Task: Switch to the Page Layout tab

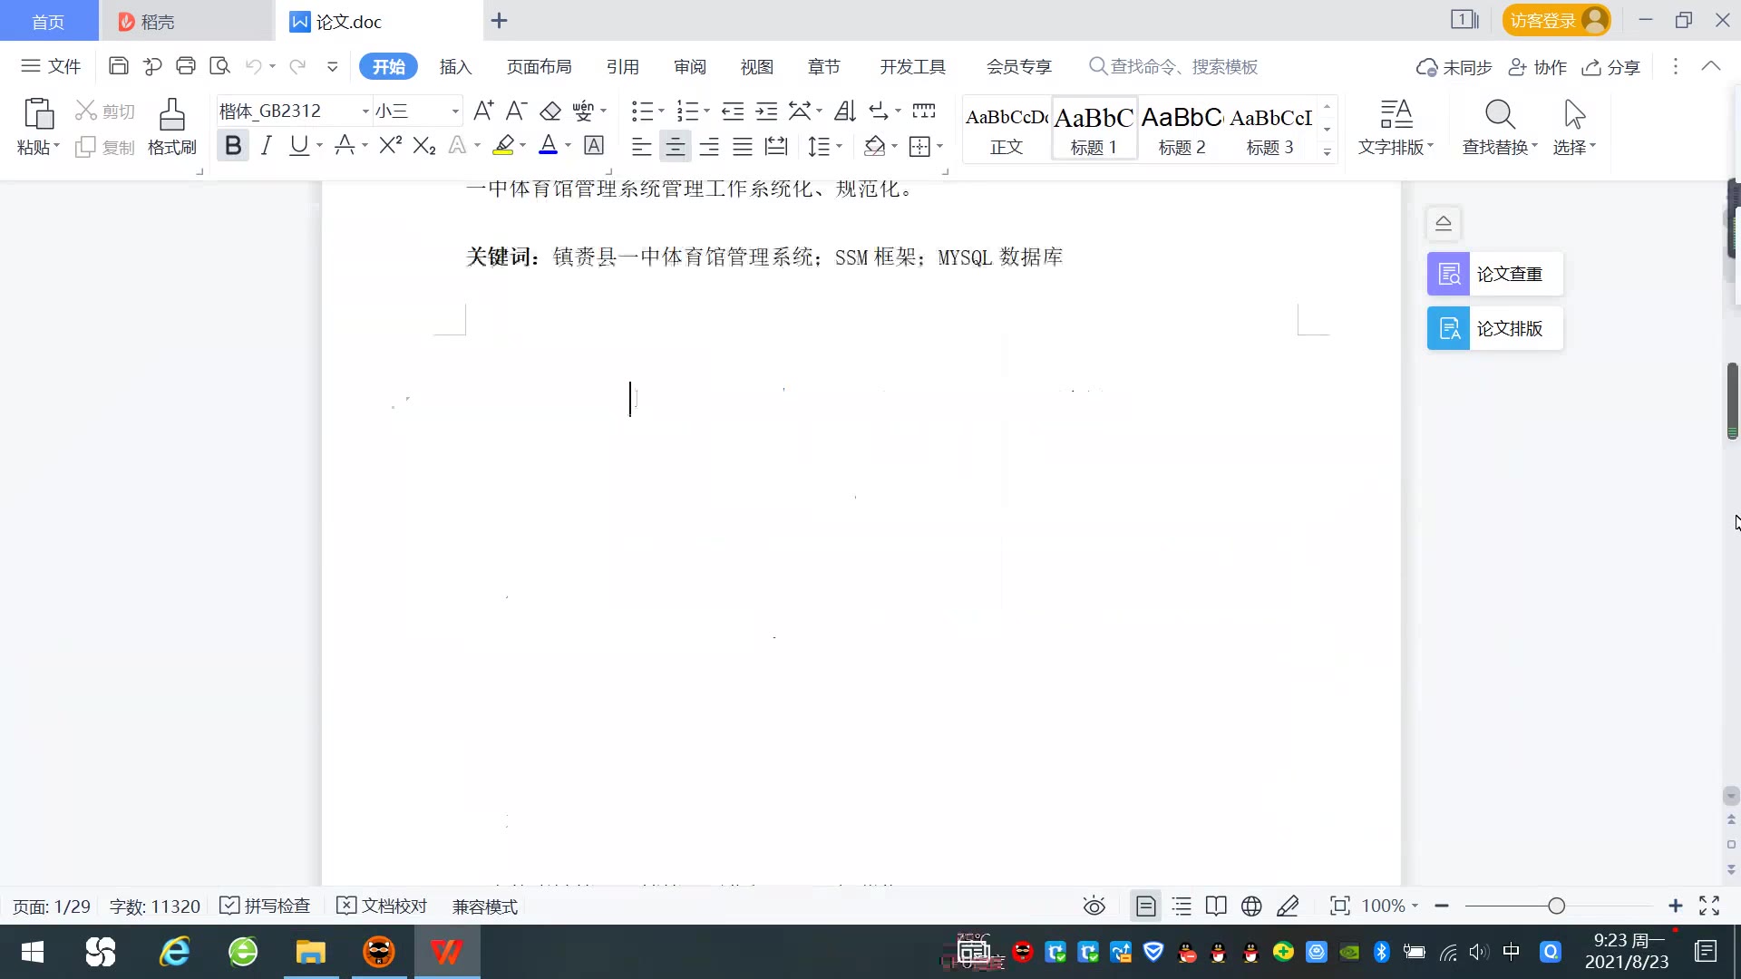Action: pyautogui.click(x=539, y=67)
